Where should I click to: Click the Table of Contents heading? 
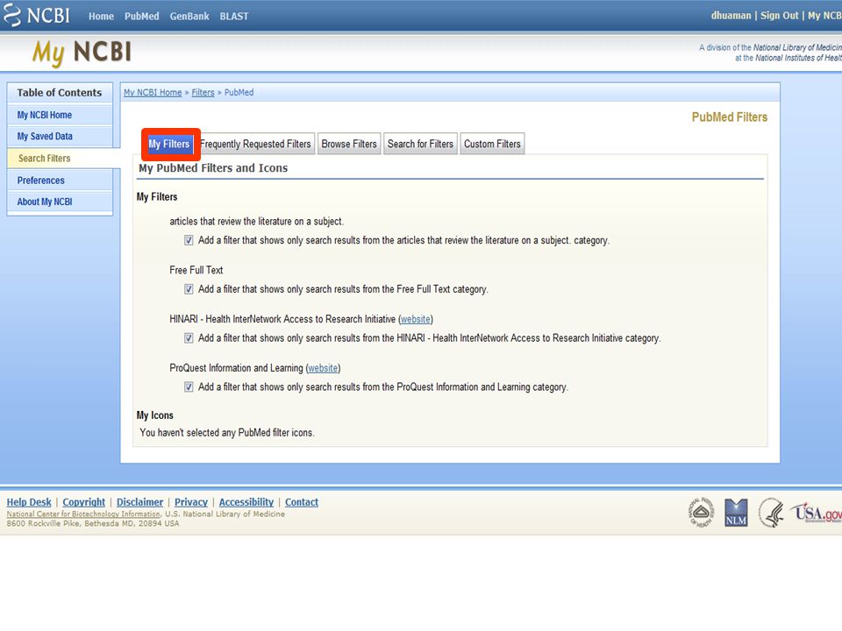click(59, 92)
